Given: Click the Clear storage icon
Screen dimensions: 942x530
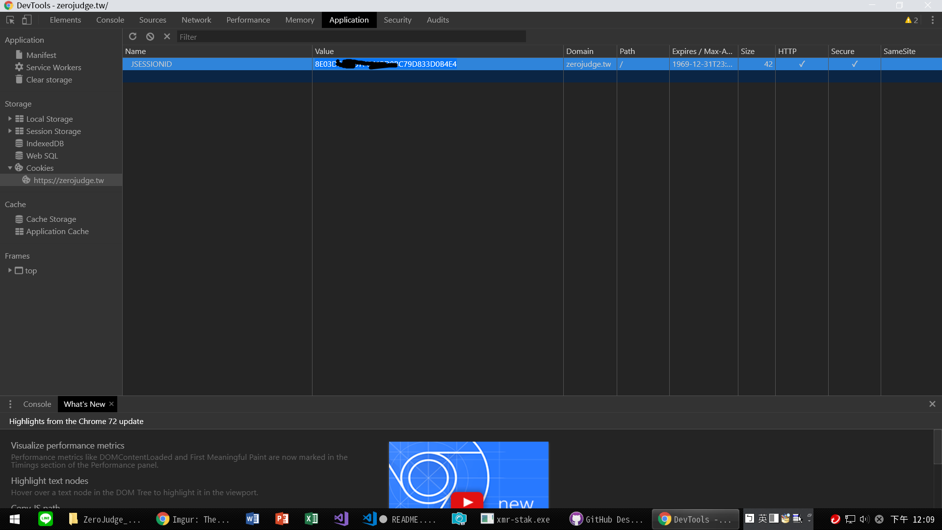Looking at the screenshot, I should tap(19, 79).
